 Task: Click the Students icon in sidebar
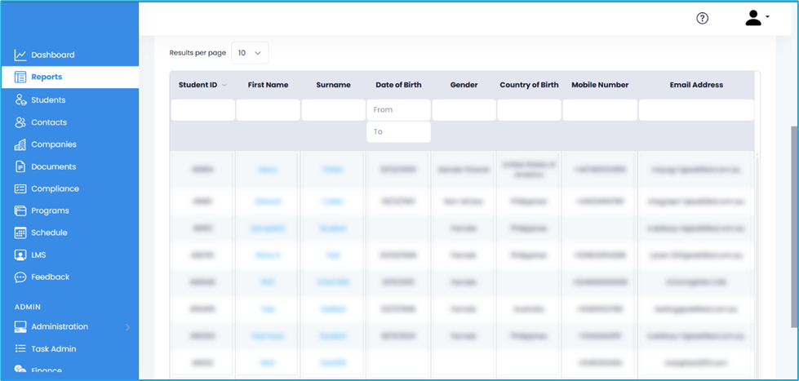click(x=20, y=100)
